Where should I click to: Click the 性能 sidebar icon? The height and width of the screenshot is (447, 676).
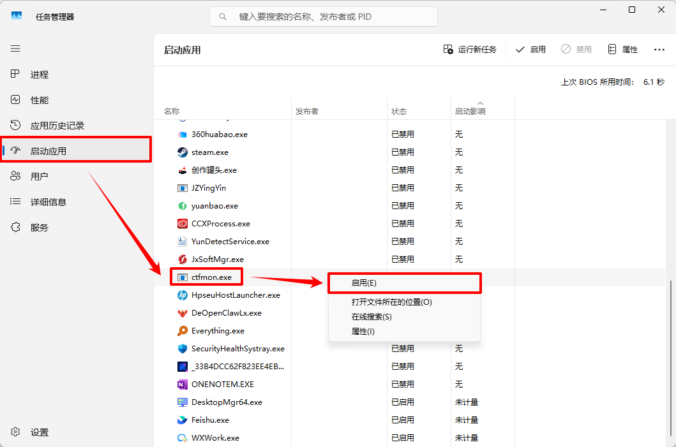coord(15,100)
